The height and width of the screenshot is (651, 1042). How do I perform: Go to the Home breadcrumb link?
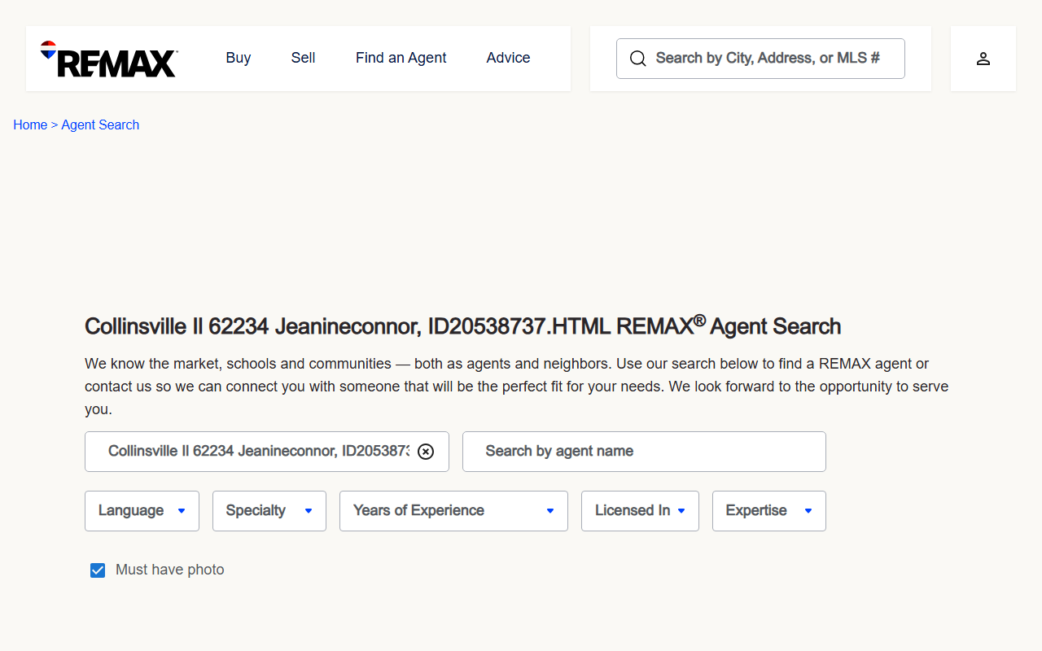point(30,125)
